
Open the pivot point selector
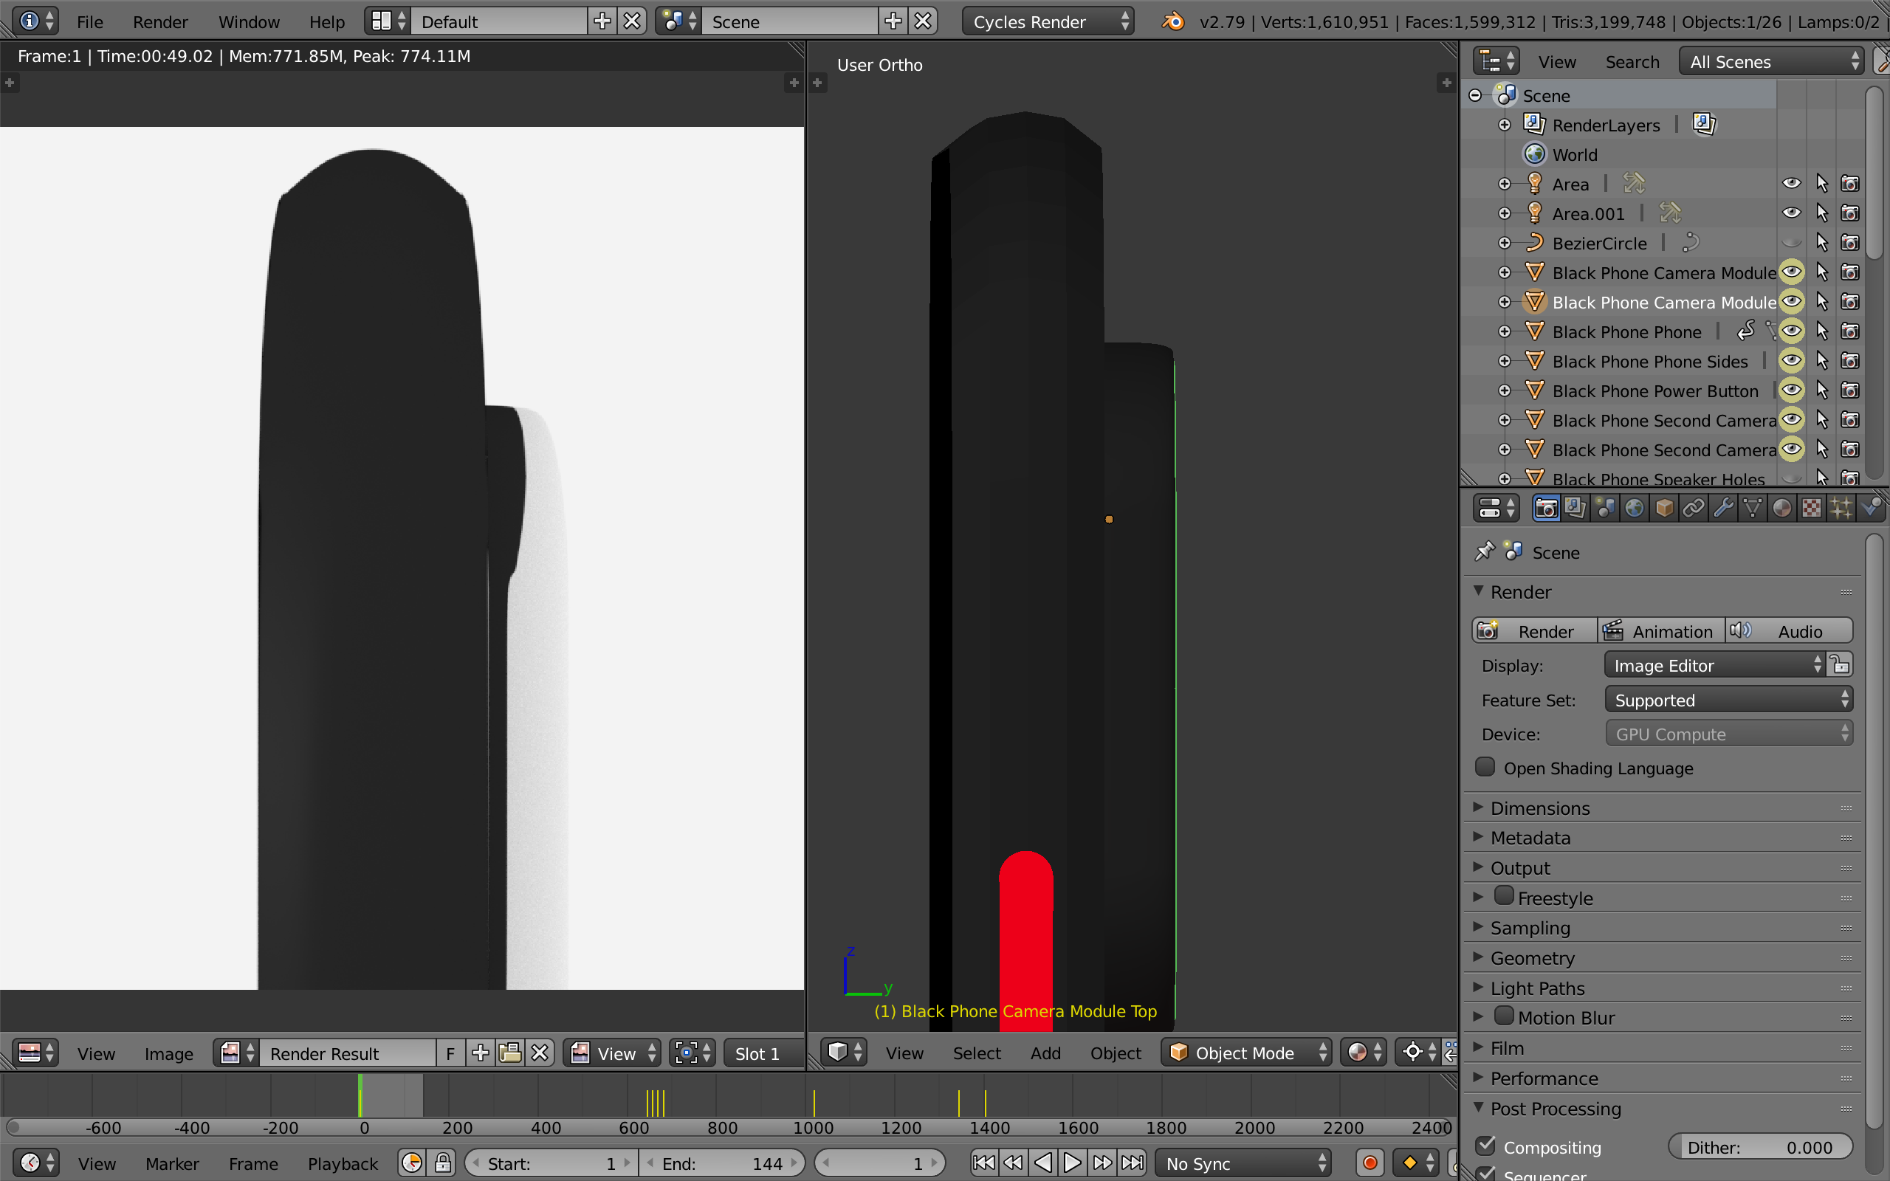click(1420, 1053)
